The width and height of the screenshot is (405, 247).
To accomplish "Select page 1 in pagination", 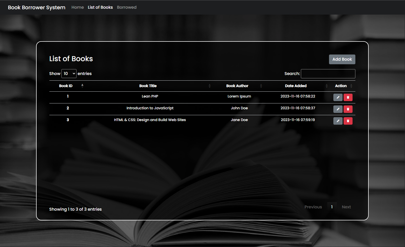I will pyautogui.click(x=332, y=207).
